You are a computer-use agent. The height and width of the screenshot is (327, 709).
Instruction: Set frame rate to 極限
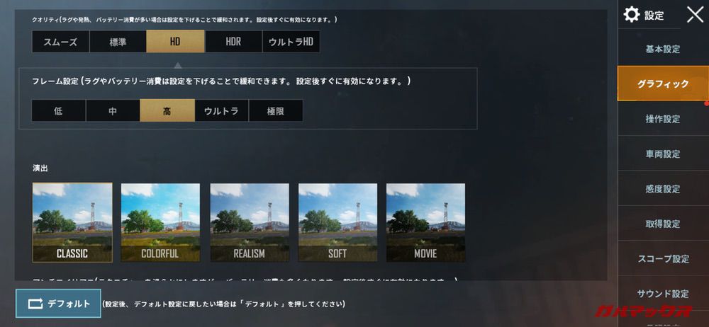pos(276,110)
